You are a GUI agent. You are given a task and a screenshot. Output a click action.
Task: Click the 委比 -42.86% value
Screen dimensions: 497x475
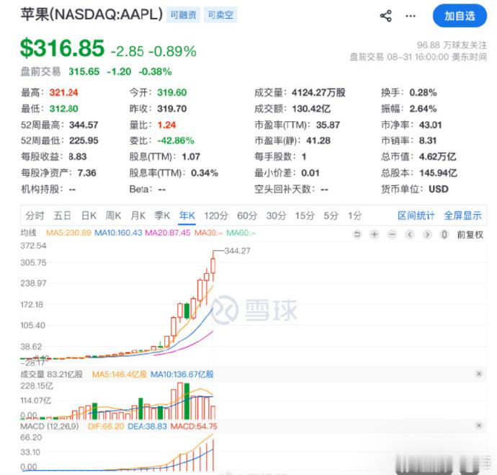176,141
